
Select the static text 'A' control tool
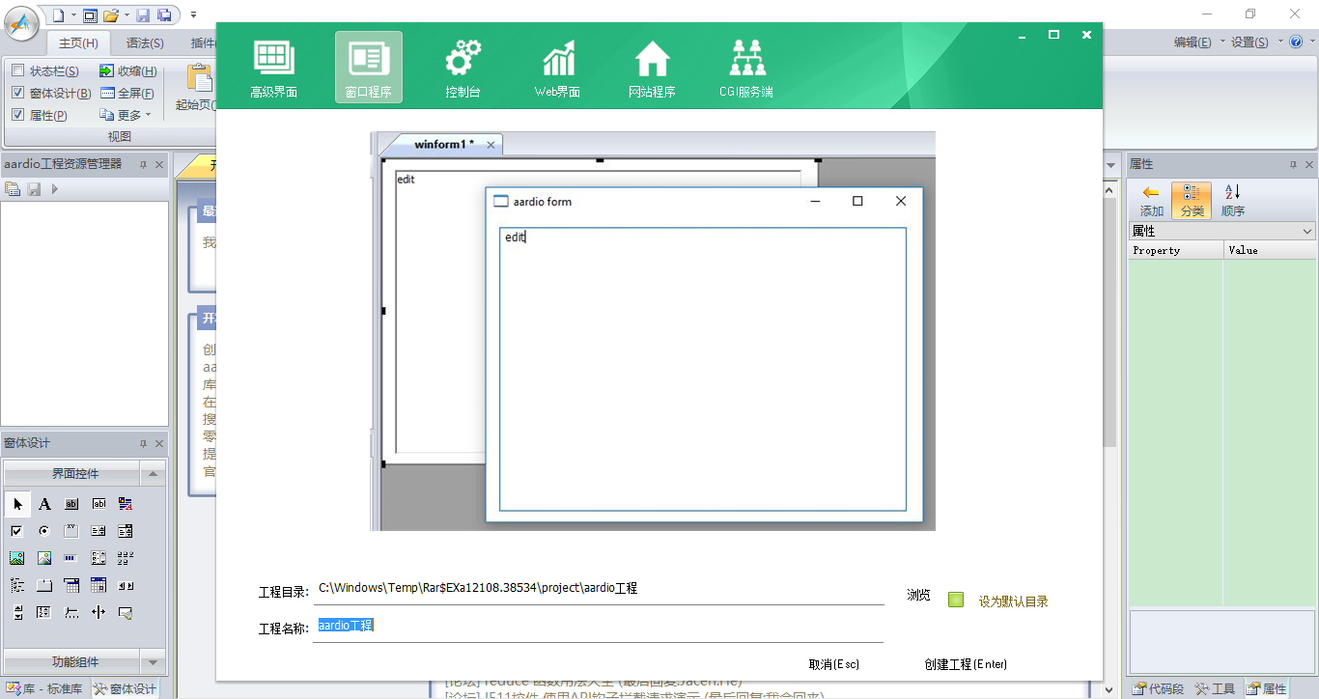pyautogui.click(x=44, y=504)
